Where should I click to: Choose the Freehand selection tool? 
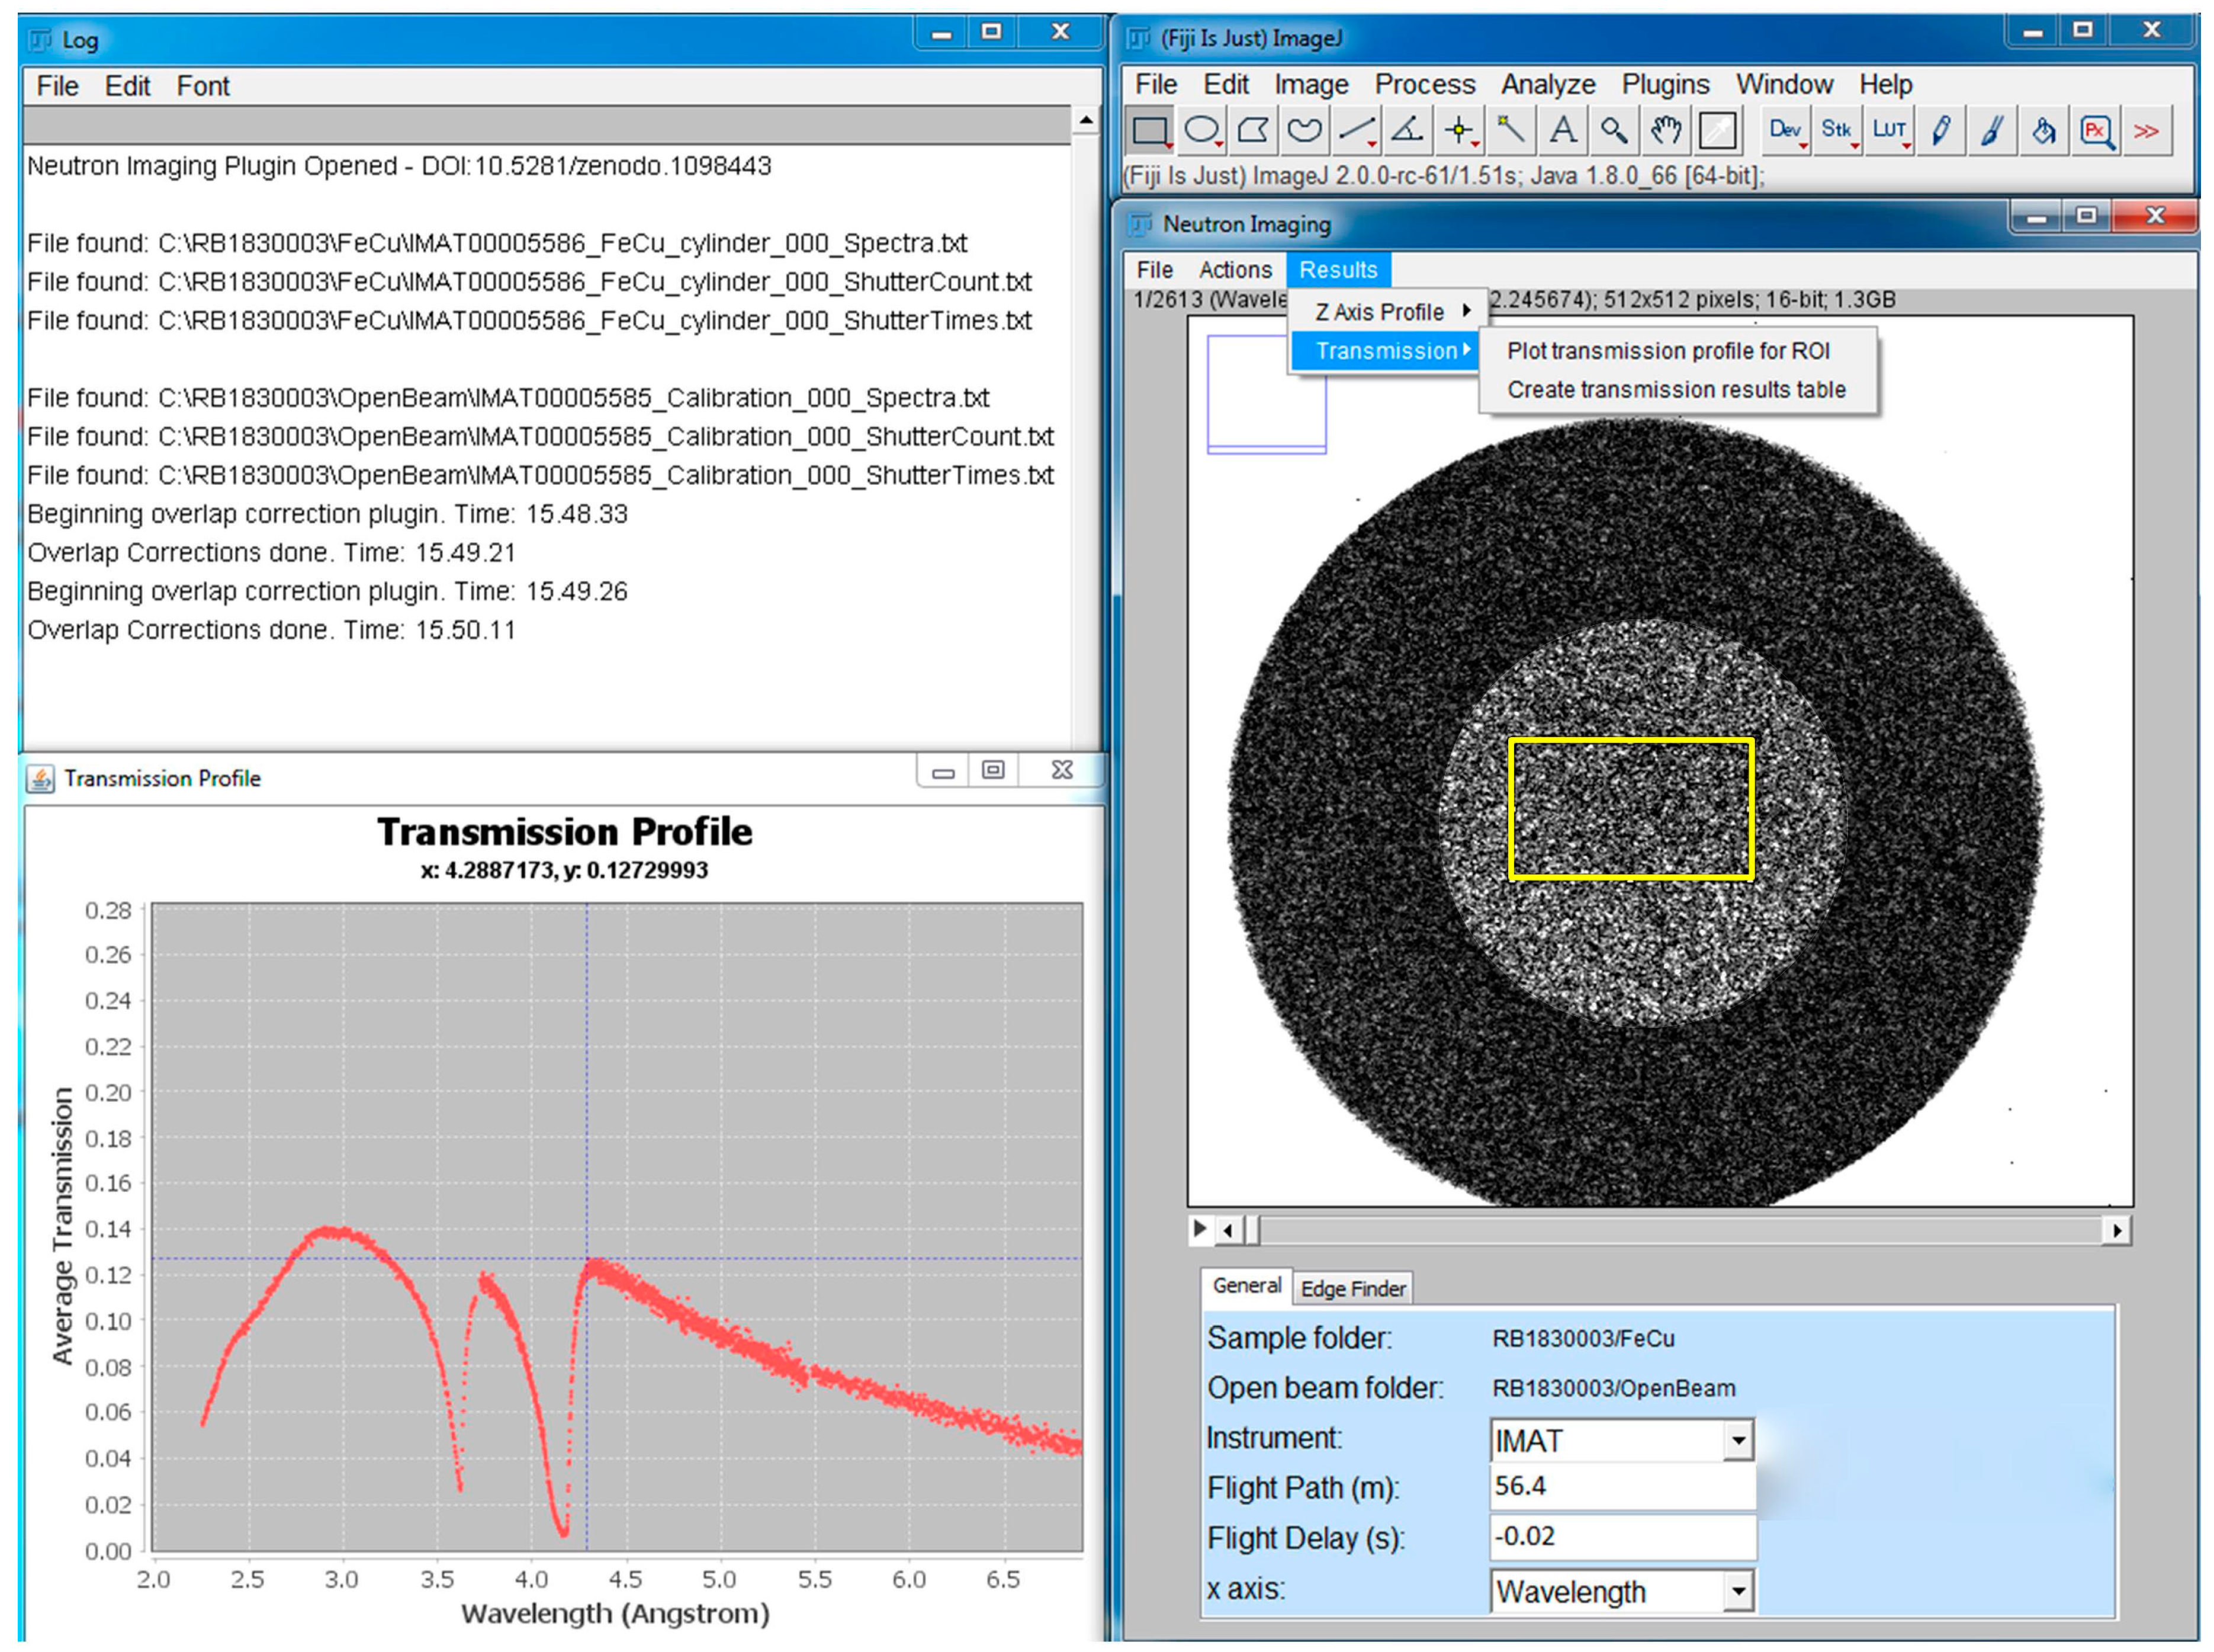pyautogui.click(x=1304, y=131)
